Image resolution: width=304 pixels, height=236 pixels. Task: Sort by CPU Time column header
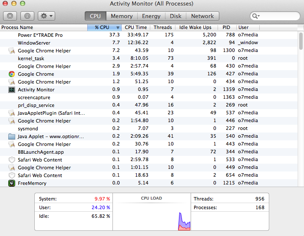136,27
